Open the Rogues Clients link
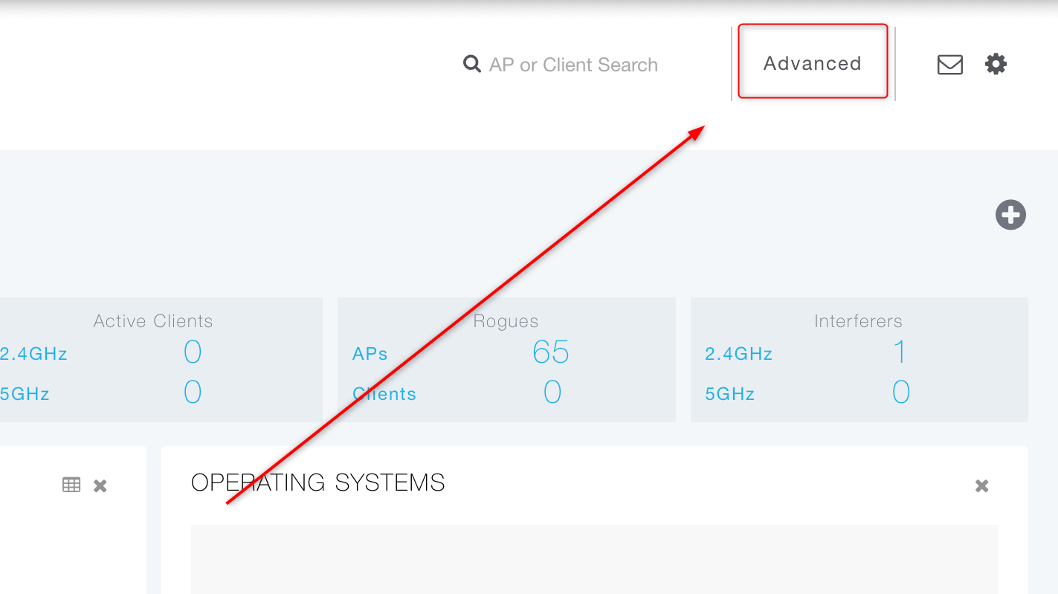 [384, 394]
